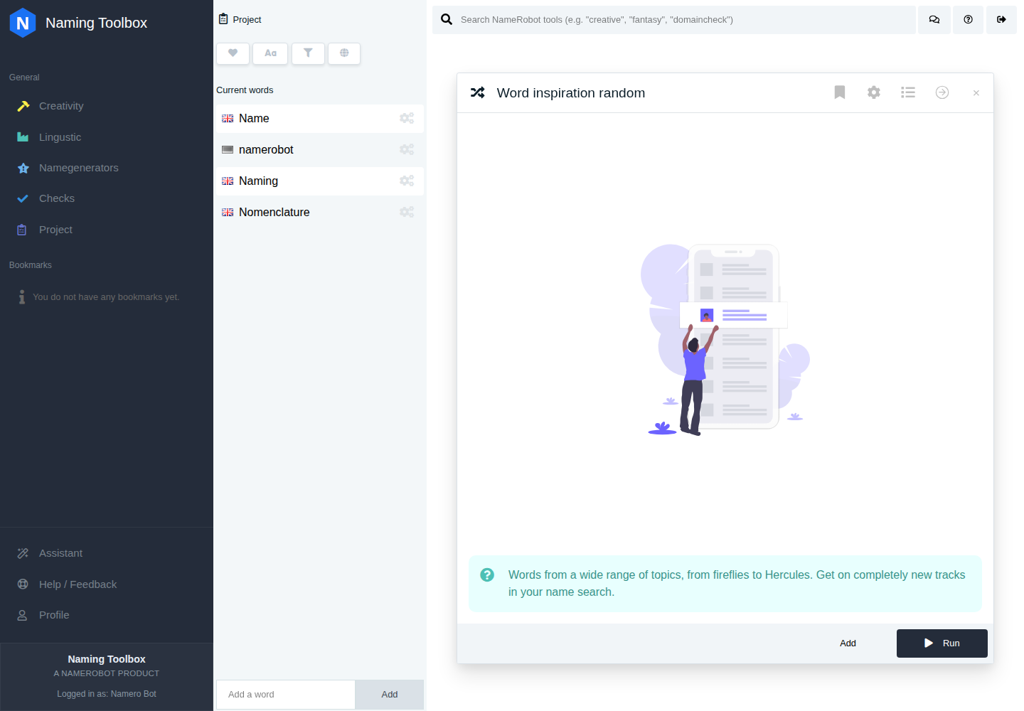Click the question icon in info box
This screenshot has height=711, width=1024.
[487, 574]
